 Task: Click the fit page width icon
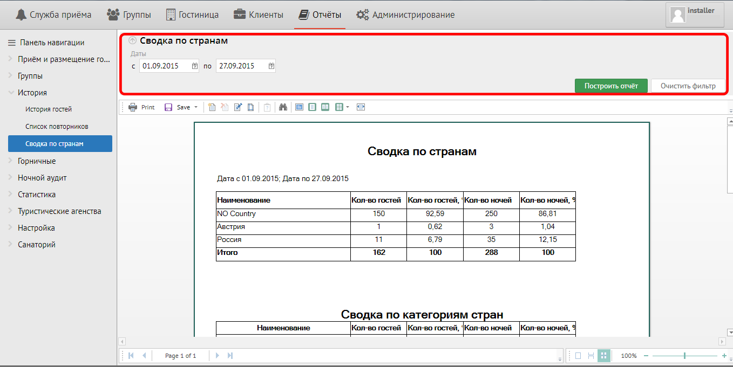coord(361,107)
